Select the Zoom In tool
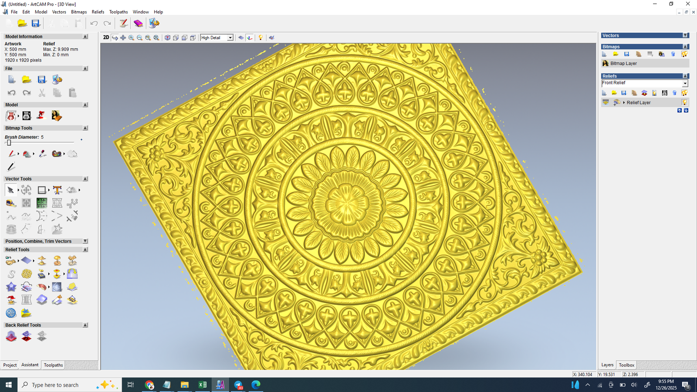Image resolution: width=697 pixels, height=392 pixels. (131, 37)
